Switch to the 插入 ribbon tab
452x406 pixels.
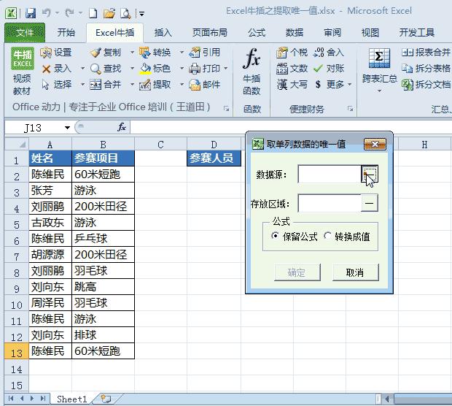[163, 33]
